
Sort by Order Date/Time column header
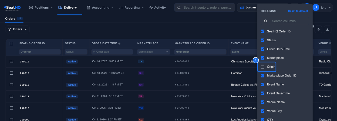pos(107,43)
